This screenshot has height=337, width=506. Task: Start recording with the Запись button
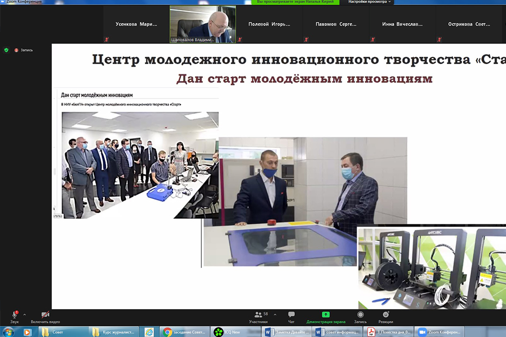point(360,317)
